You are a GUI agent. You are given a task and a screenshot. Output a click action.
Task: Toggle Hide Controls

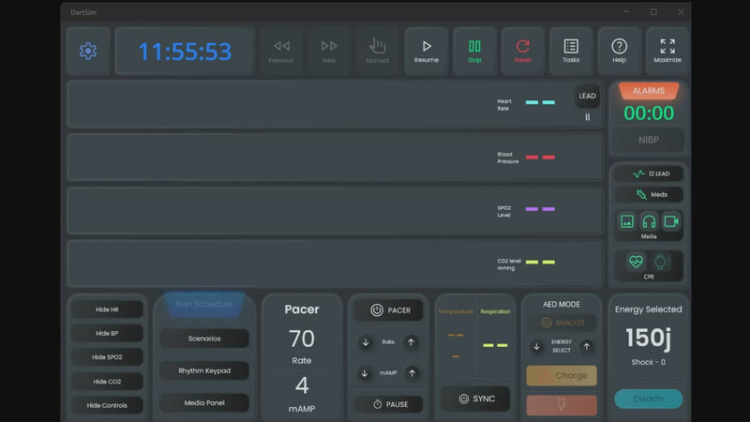click(107, 405)
